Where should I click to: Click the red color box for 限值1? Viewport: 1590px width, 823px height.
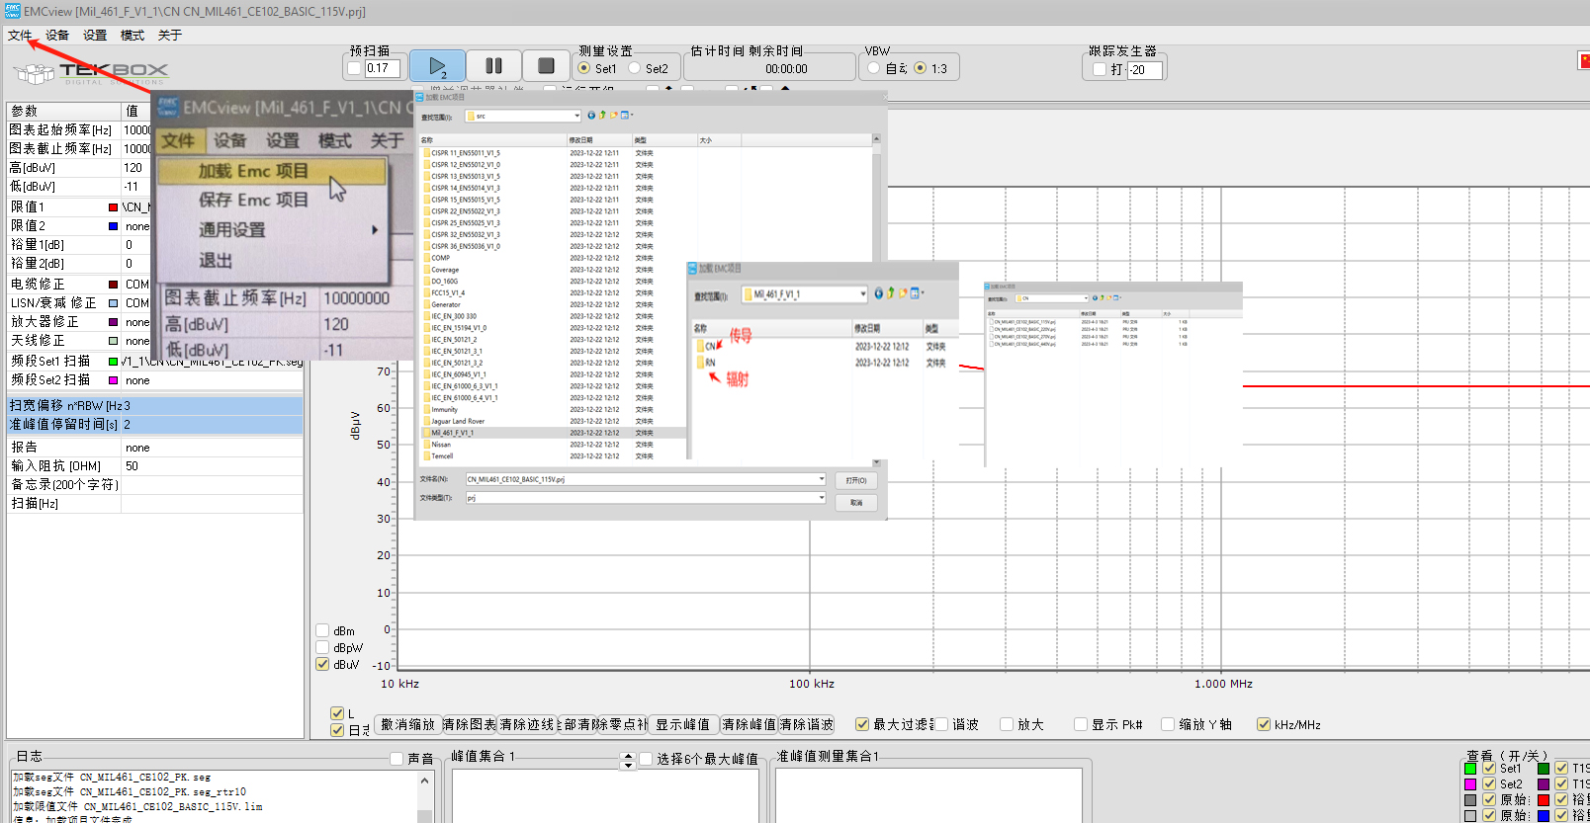tap(113, 207)
